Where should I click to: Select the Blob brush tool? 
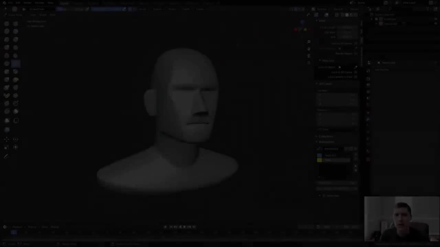7,47
